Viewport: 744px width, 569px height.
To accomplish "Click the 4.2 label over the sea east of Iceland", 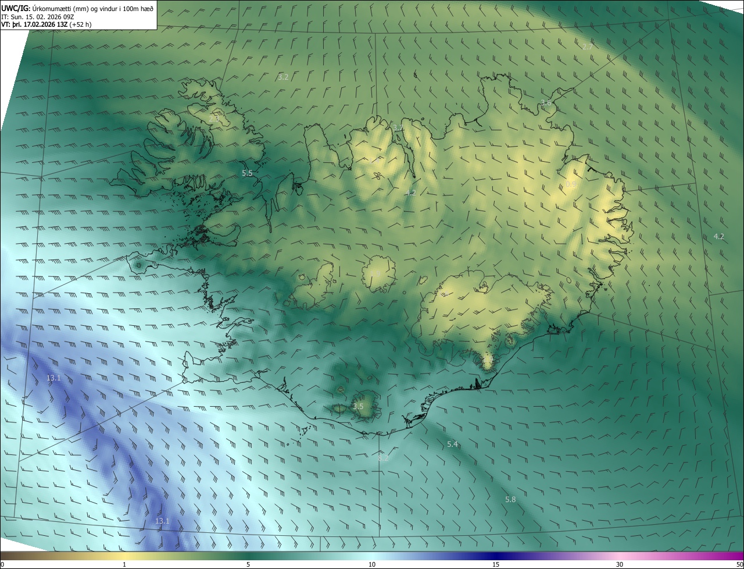I will point(719,236).
